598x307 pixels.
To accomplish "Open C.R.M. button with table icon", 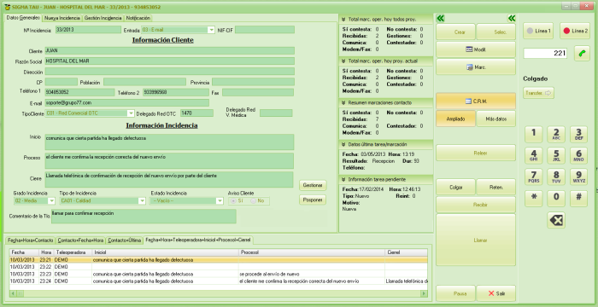I will (x=476, y=101).
